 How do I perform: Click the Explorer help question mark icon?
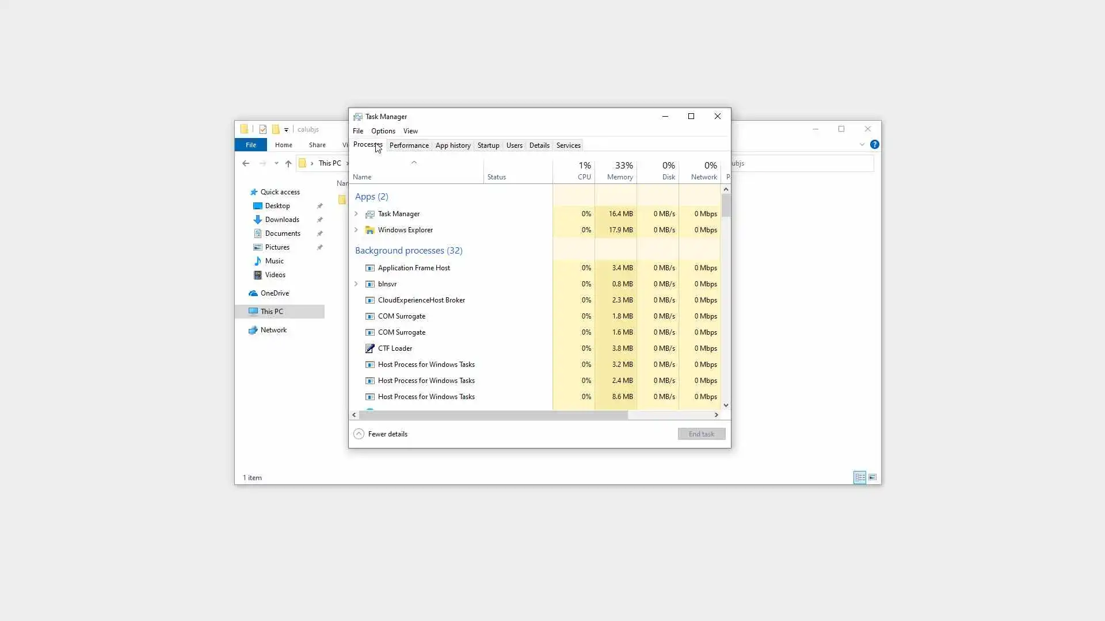click(874, 145)
